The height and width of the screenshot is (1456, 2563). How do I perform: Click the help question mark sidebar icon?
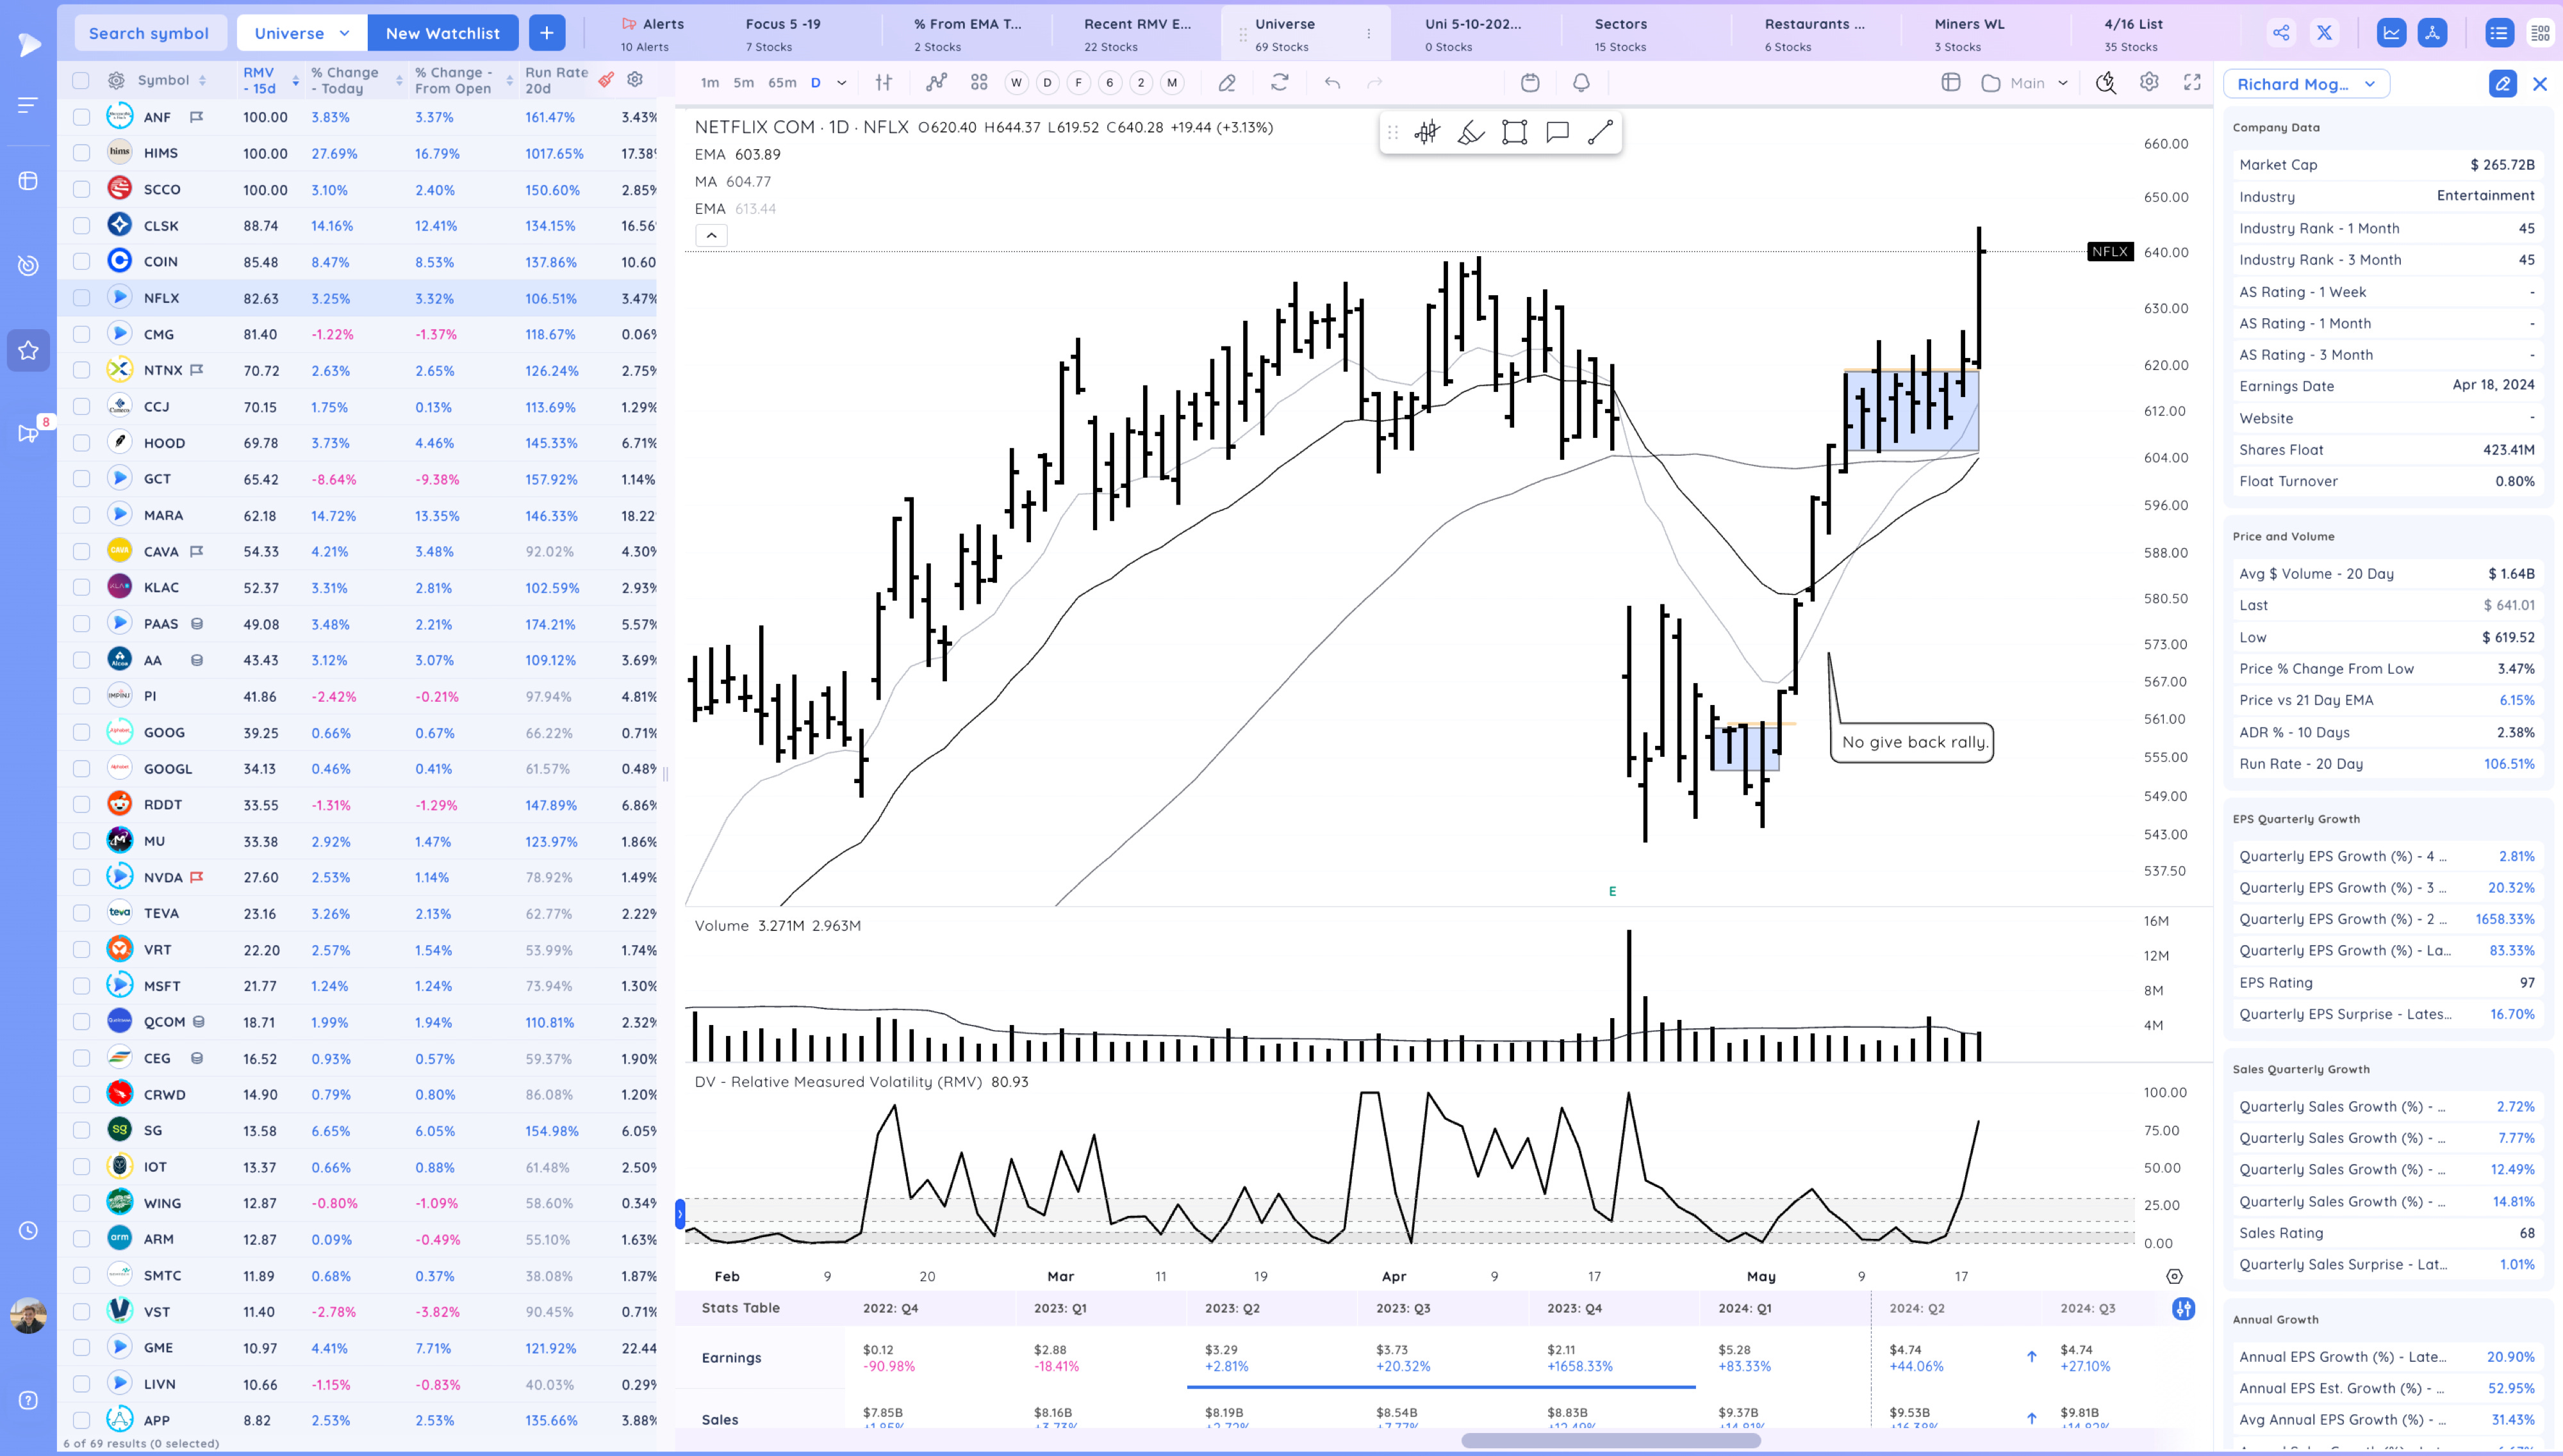(28, 1400)
